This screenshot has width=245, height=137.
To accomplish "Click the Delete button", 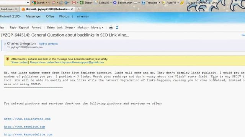I will [x=51, y=27].
